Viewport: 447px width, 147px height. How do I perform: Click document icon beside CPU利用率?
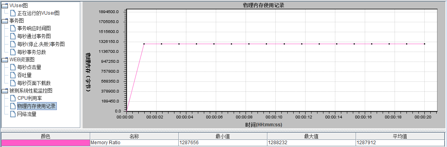pyautogui.click(x=13, y=98)
